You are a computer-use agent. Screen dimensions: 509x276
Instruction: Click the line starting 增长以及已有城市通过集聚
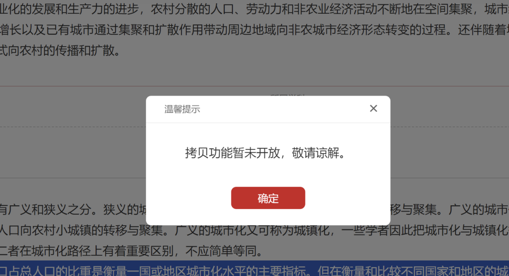(254, 30)
